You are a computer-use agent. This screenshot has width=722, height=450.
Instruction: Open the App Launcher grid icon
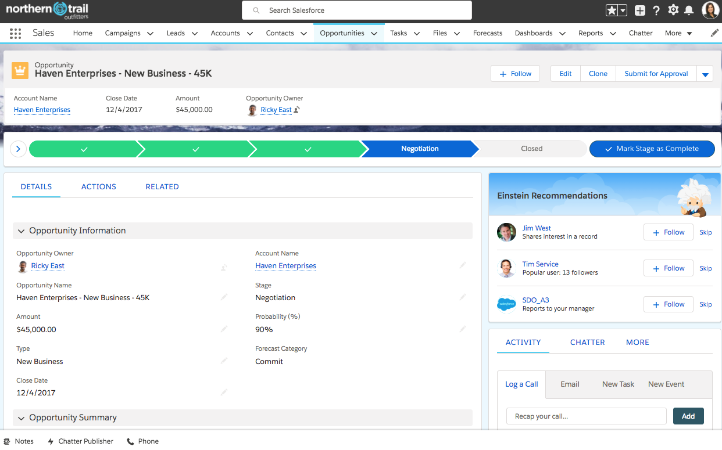pos(16,33)
